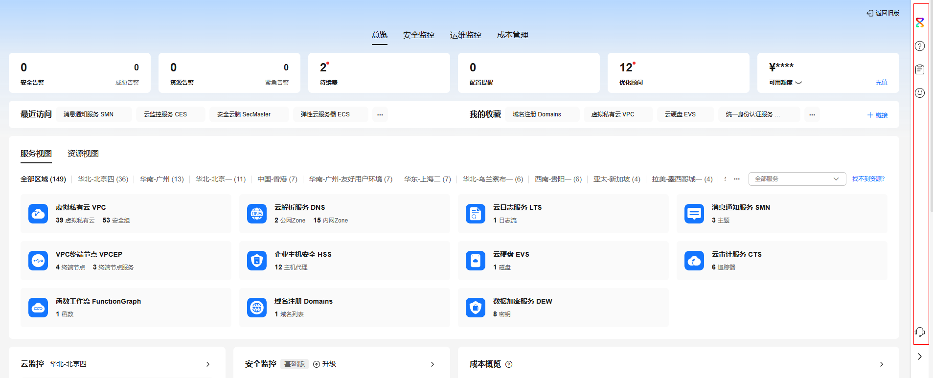Open the LTS log service icon

pos(476,214)
